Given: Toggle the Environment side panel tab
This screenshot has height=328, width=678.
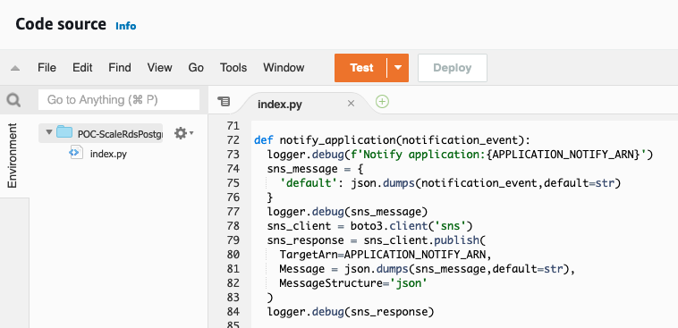Looking at the screenshot, I should tap(13, 156).
